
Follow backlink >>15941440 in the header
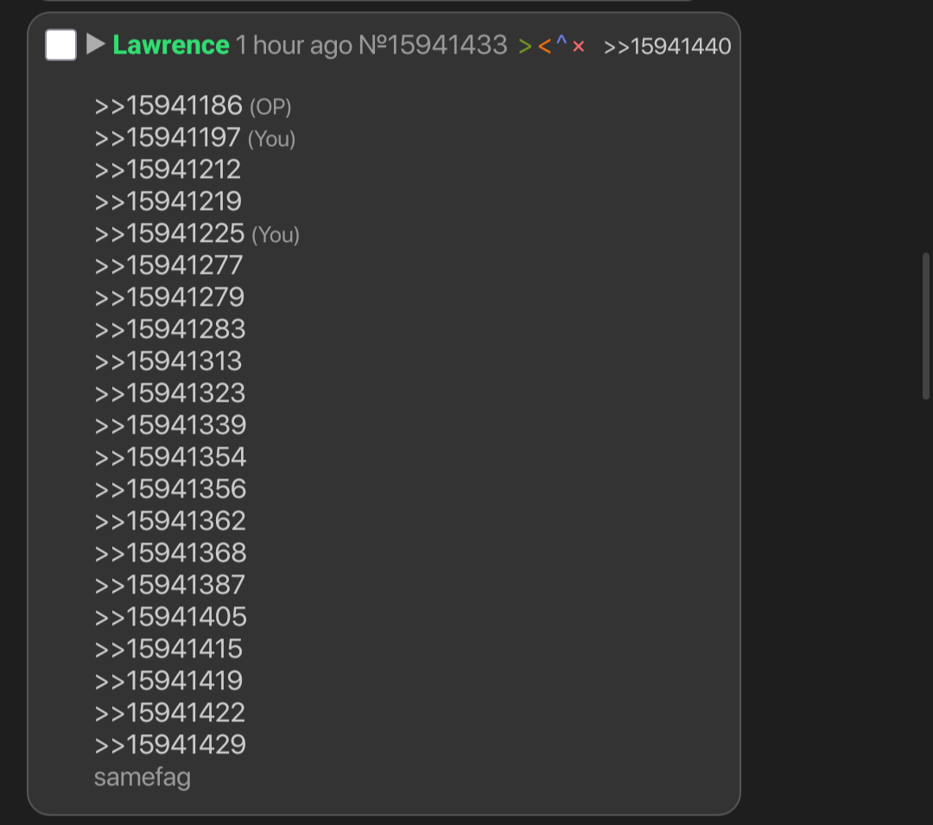pyautogui.click(x=667, y=47)
